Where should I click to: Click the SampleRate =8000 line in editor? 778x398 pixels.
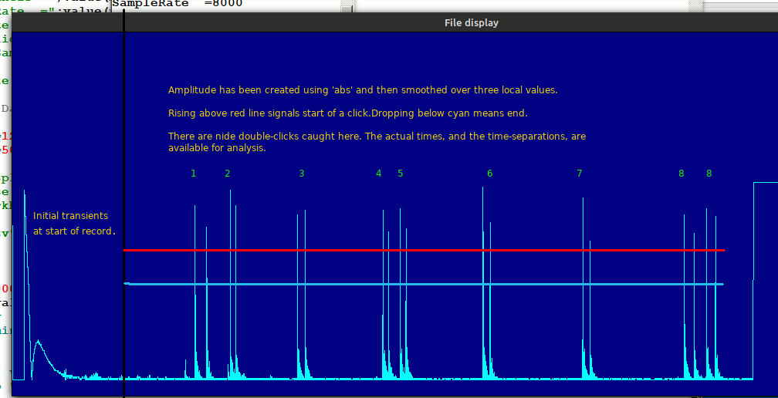[178, 4]
